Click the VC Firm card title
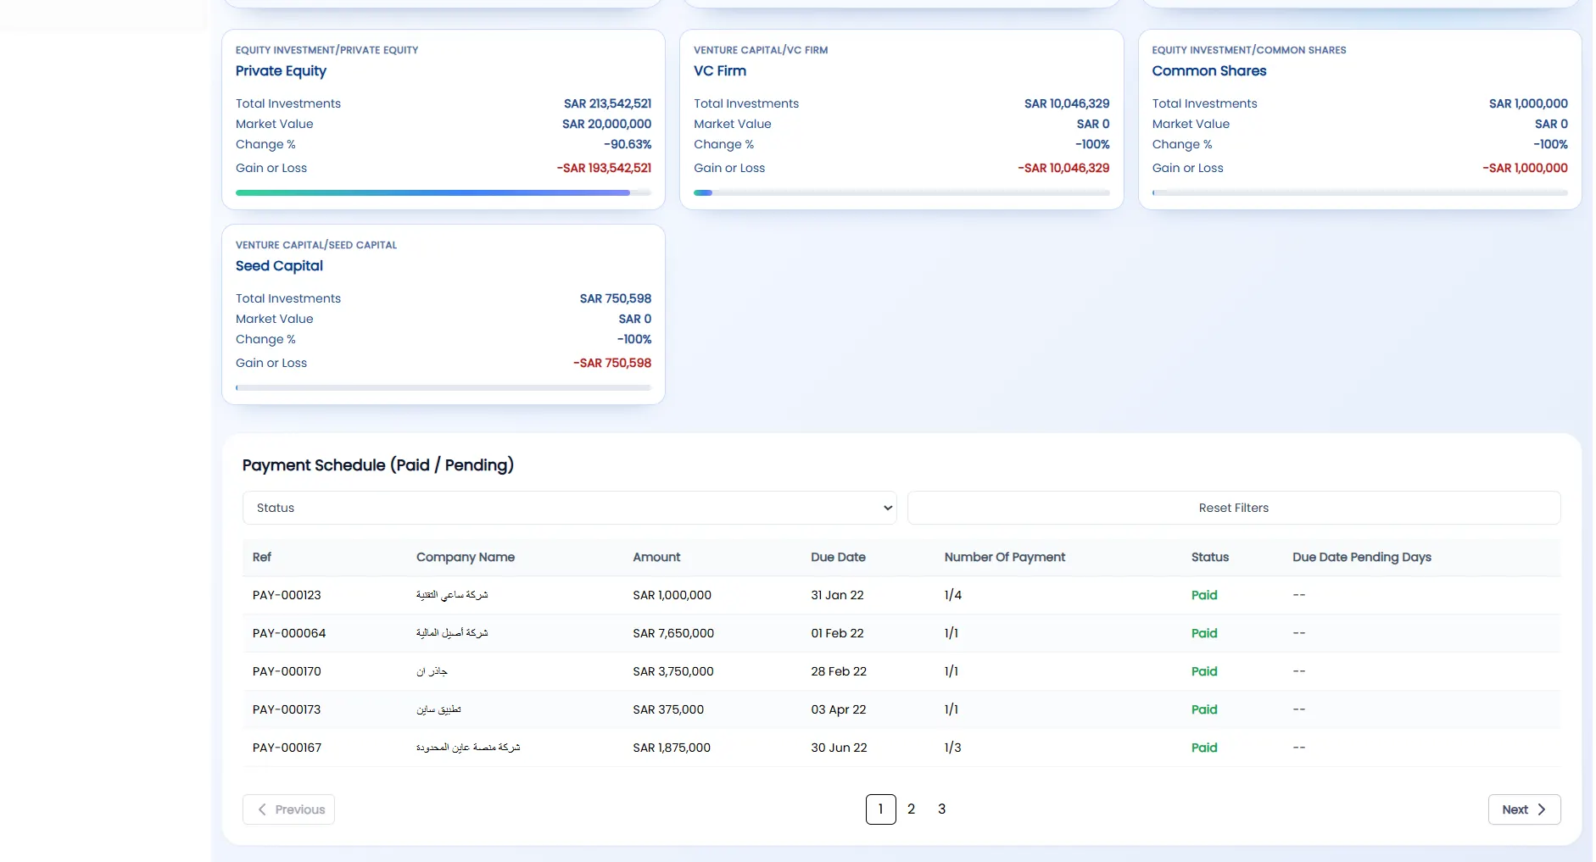 [x=720, y=71]
